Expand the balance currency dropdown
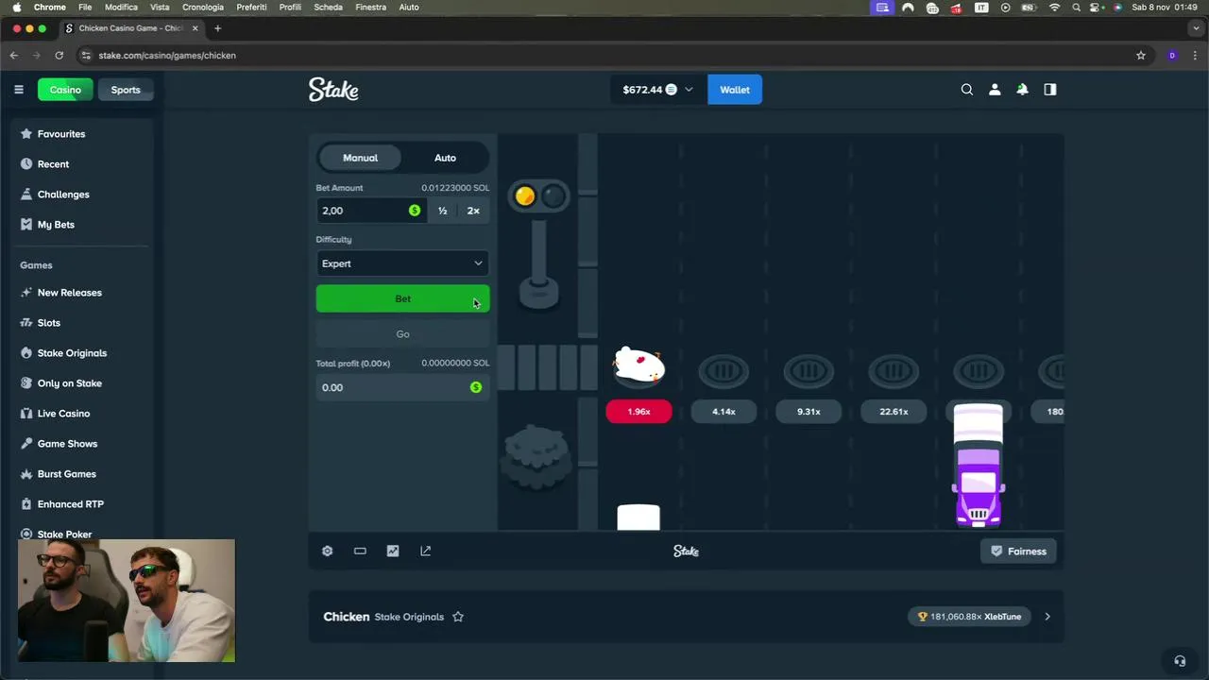1209x680 pixels. click(x=689, y=90)
